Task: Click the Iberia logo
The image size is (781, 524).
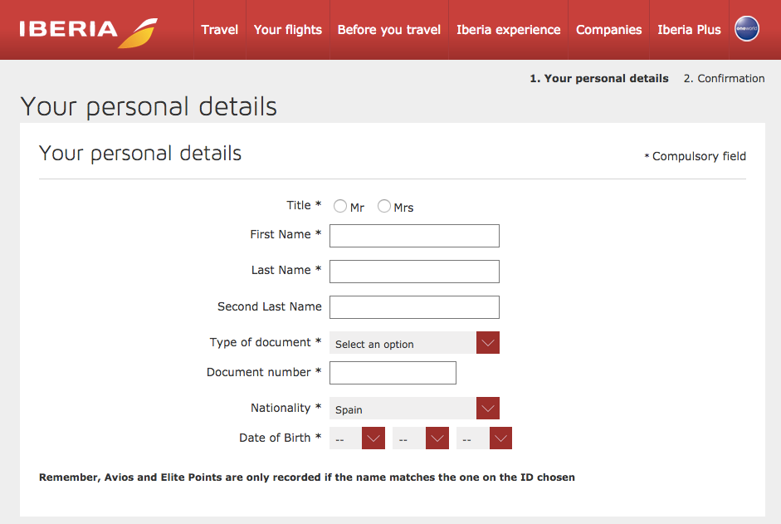Action: coord(89,32)
